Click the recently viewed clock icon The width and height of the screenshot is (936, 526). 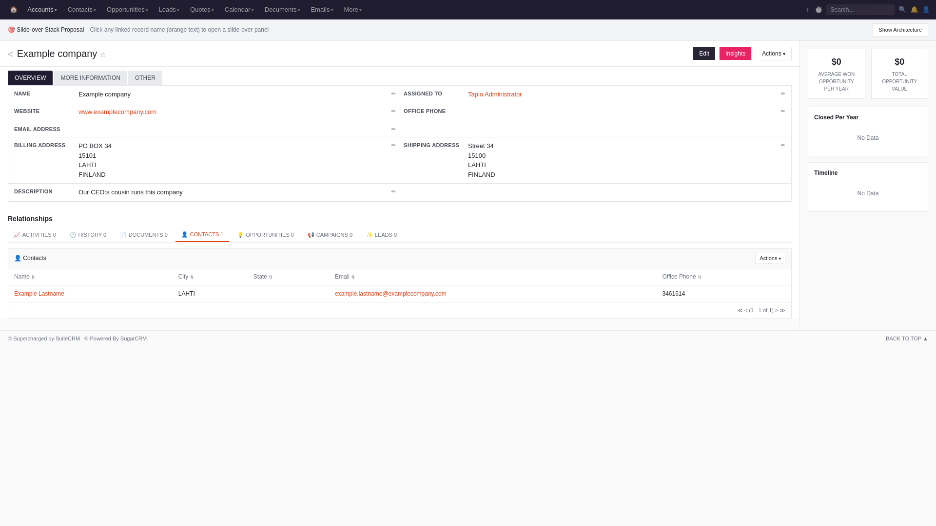tap(819, 10)
